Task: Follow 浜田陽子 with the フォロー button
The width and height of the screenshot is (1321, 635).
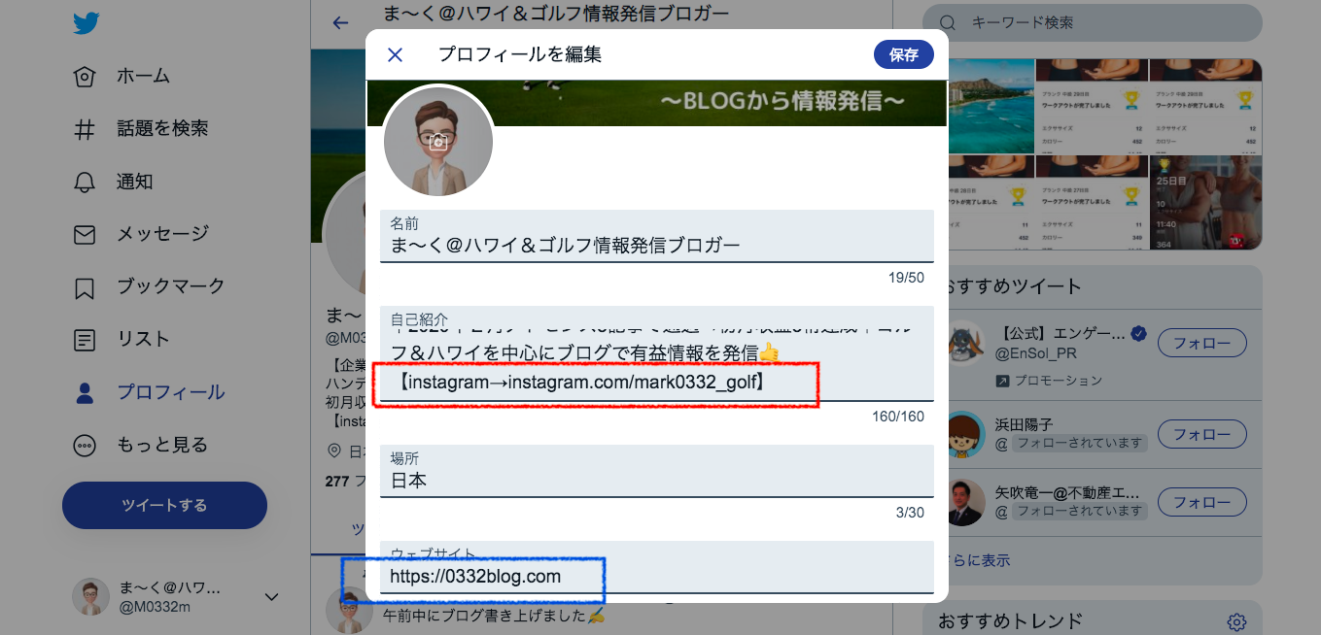Action: click(1201, 433)
